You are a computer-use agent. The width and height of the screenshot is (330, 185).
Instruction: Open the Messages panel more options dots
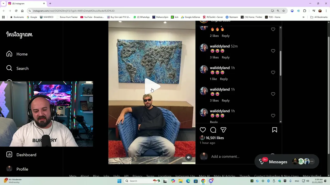(312, 161)
